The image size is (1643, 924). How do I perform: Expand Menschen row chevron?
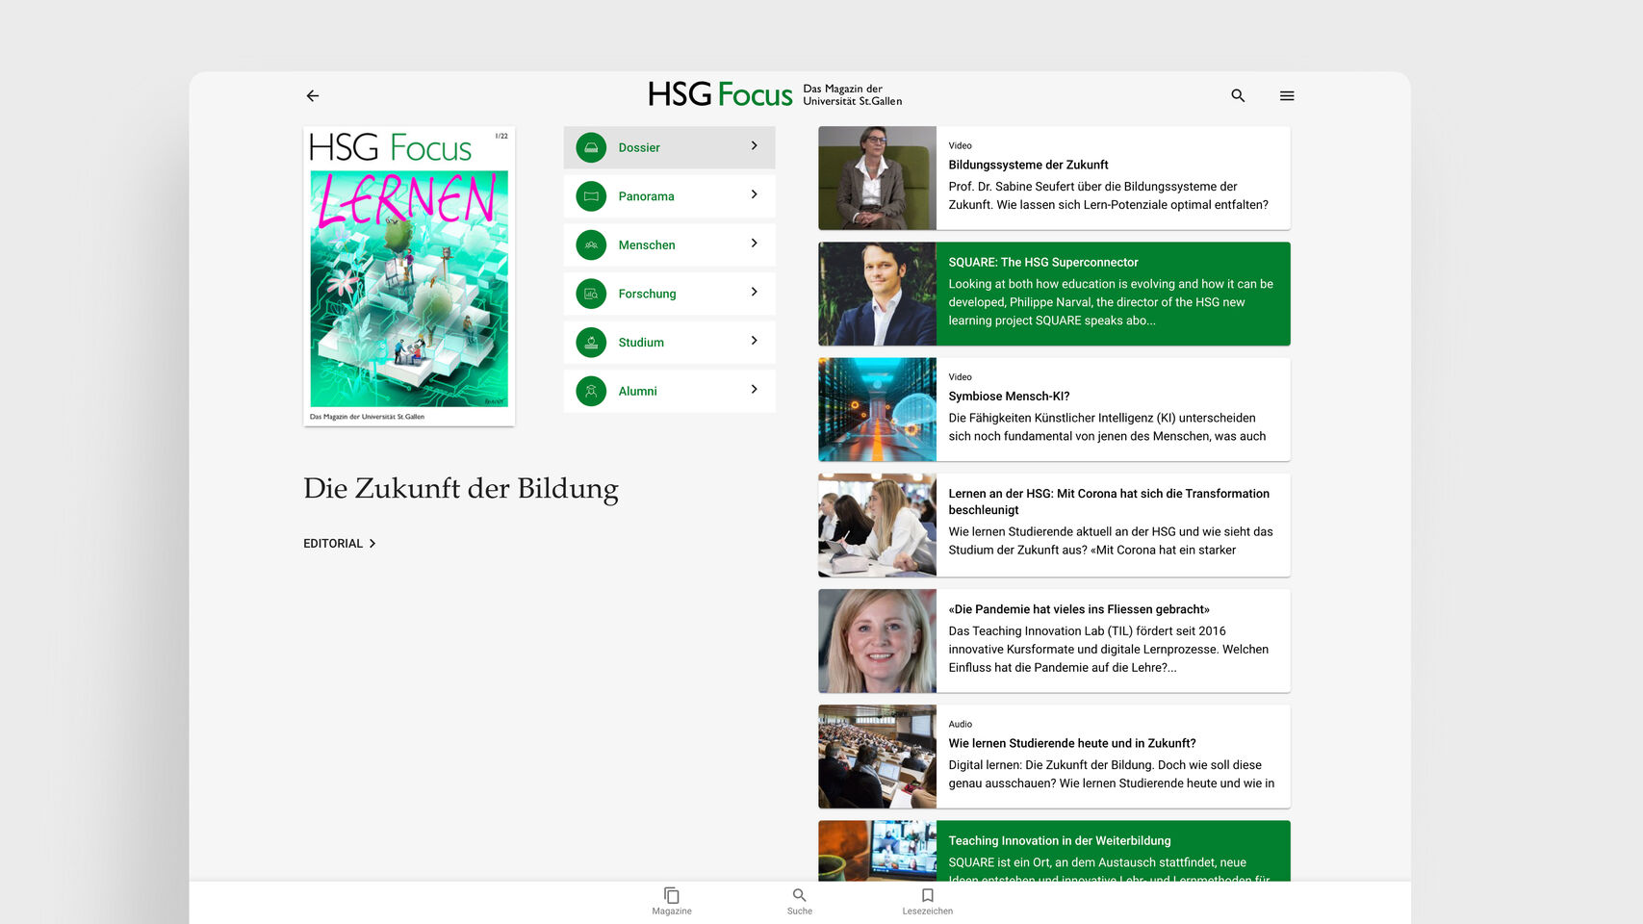click(755, 244)
